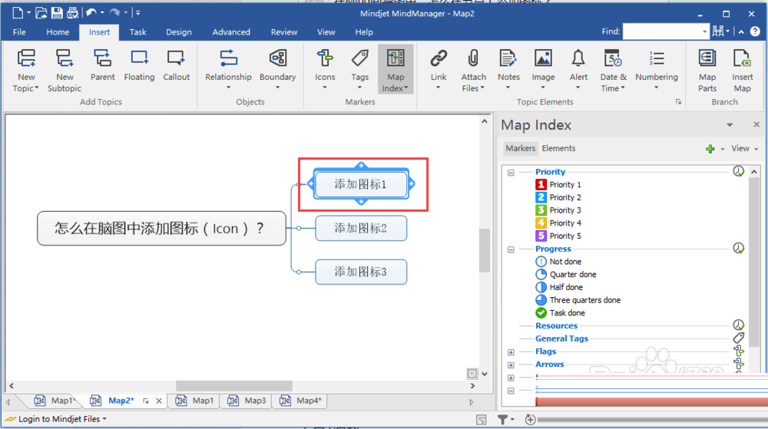Click the Help question mark icon

[755, 31]
